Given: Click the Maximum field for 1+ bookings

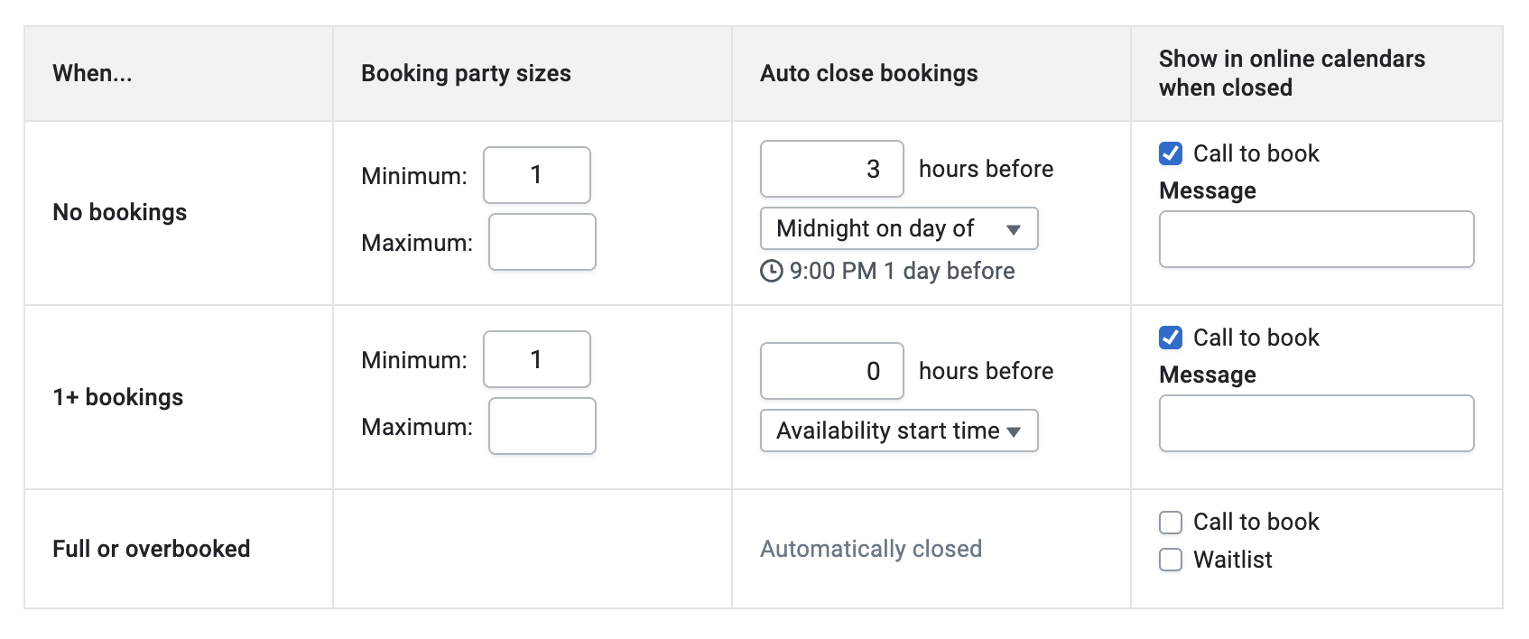Looking at the screenshot, I should pos(542,426).
